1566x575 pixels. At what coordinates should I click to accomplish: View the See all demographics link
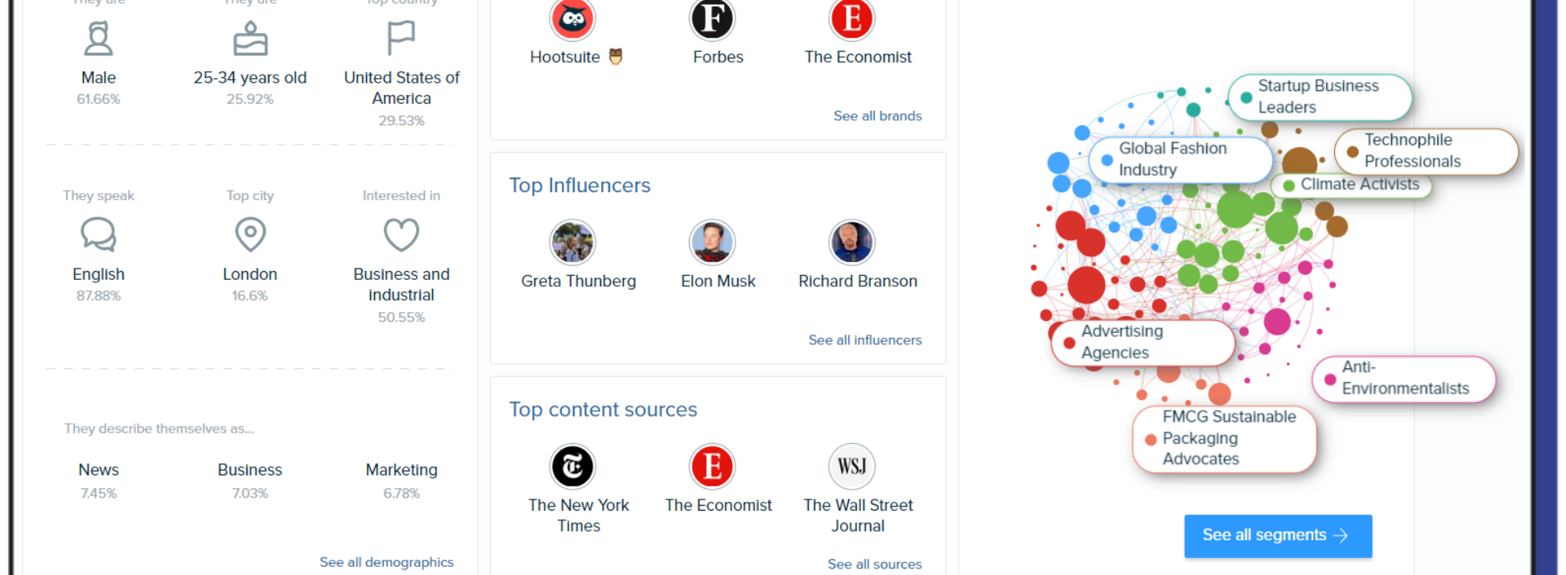coord(386,562)
